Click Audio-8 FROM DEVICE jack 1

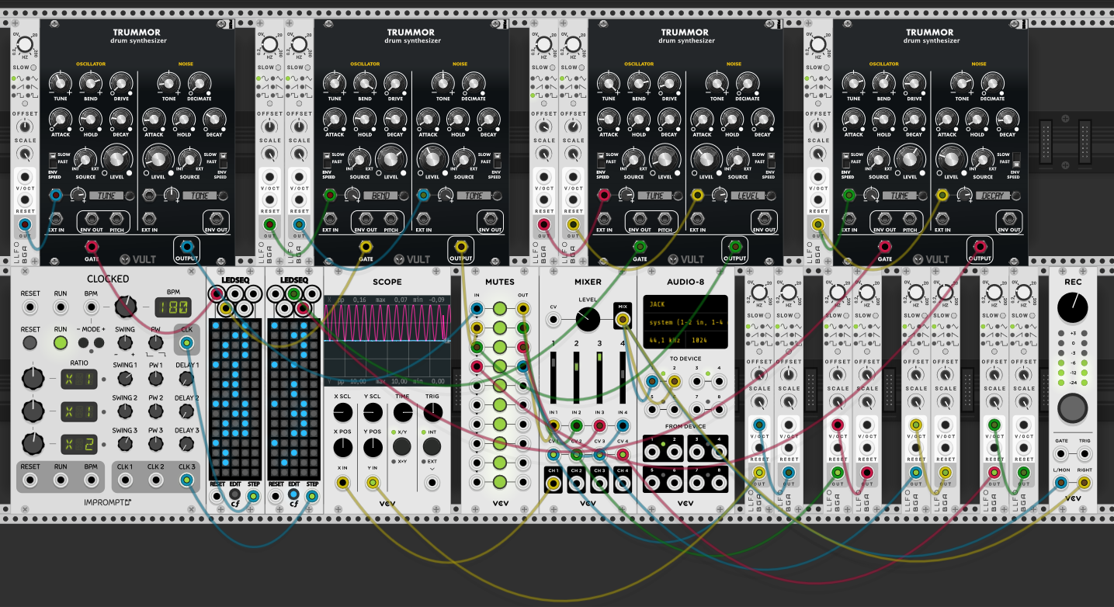pos(652,450)
